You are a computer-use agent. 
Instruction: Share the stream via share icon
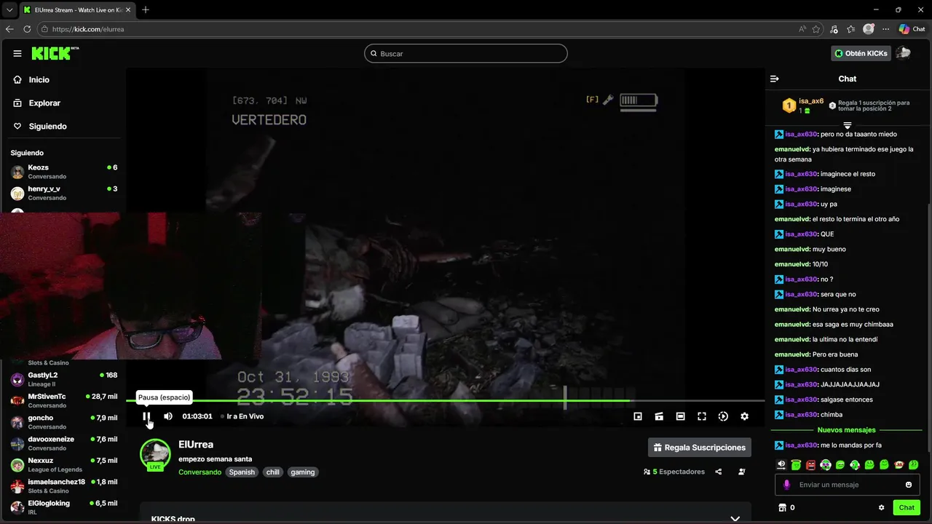click(719, 472)
